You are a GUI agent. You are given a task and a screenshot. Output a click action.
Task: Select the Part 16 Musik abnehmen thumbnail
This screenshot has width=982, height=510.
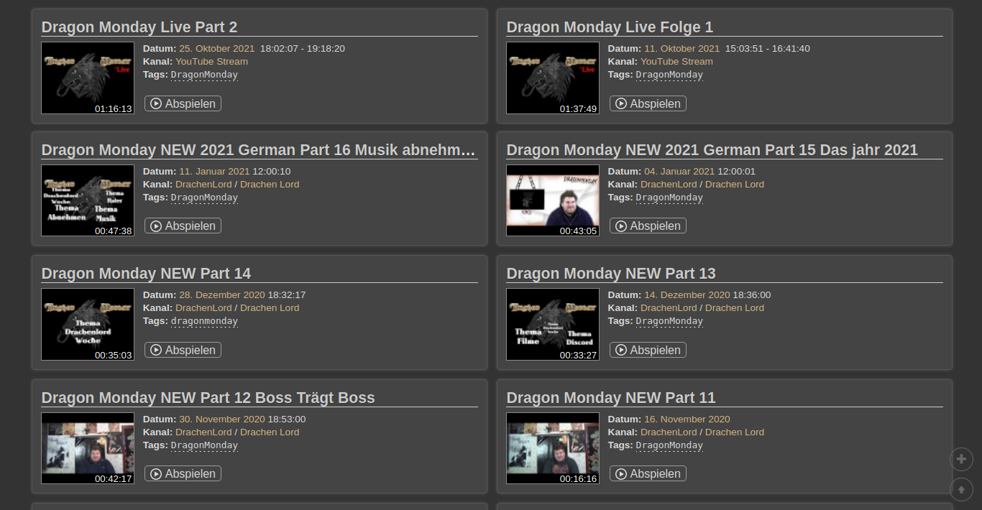click(88, 200)
